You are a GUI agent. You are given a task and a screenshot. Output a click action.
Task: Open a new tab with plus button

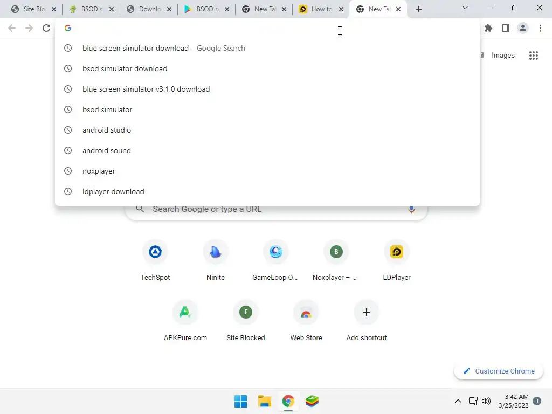[x=418, y=9]
